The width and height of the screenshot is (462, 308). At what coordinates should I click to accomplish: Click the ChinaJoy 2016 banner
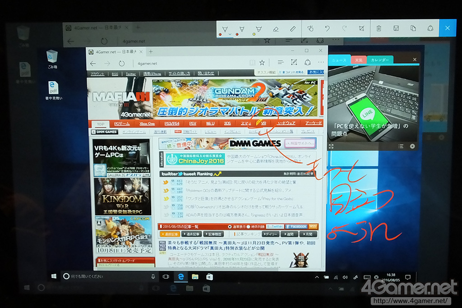195,159
